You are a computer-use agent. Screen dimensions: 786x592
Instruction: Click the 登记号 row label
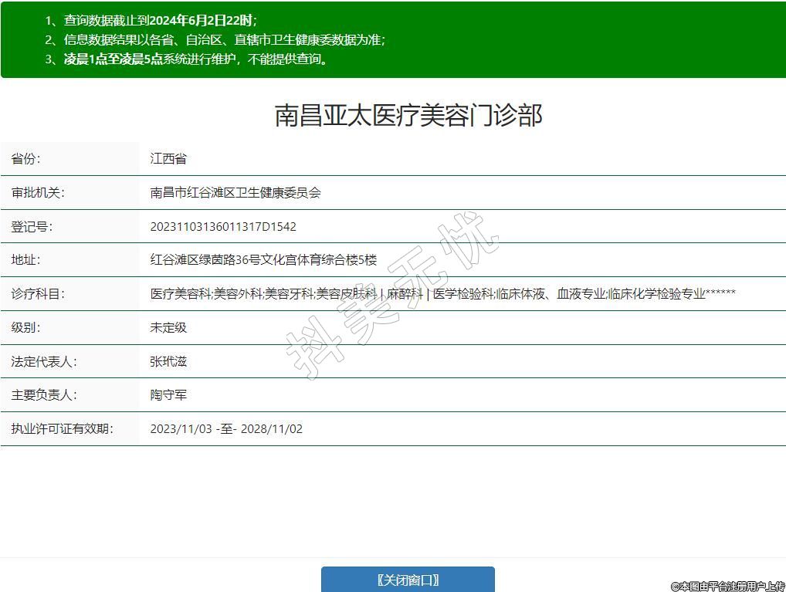tap(32, 227)
